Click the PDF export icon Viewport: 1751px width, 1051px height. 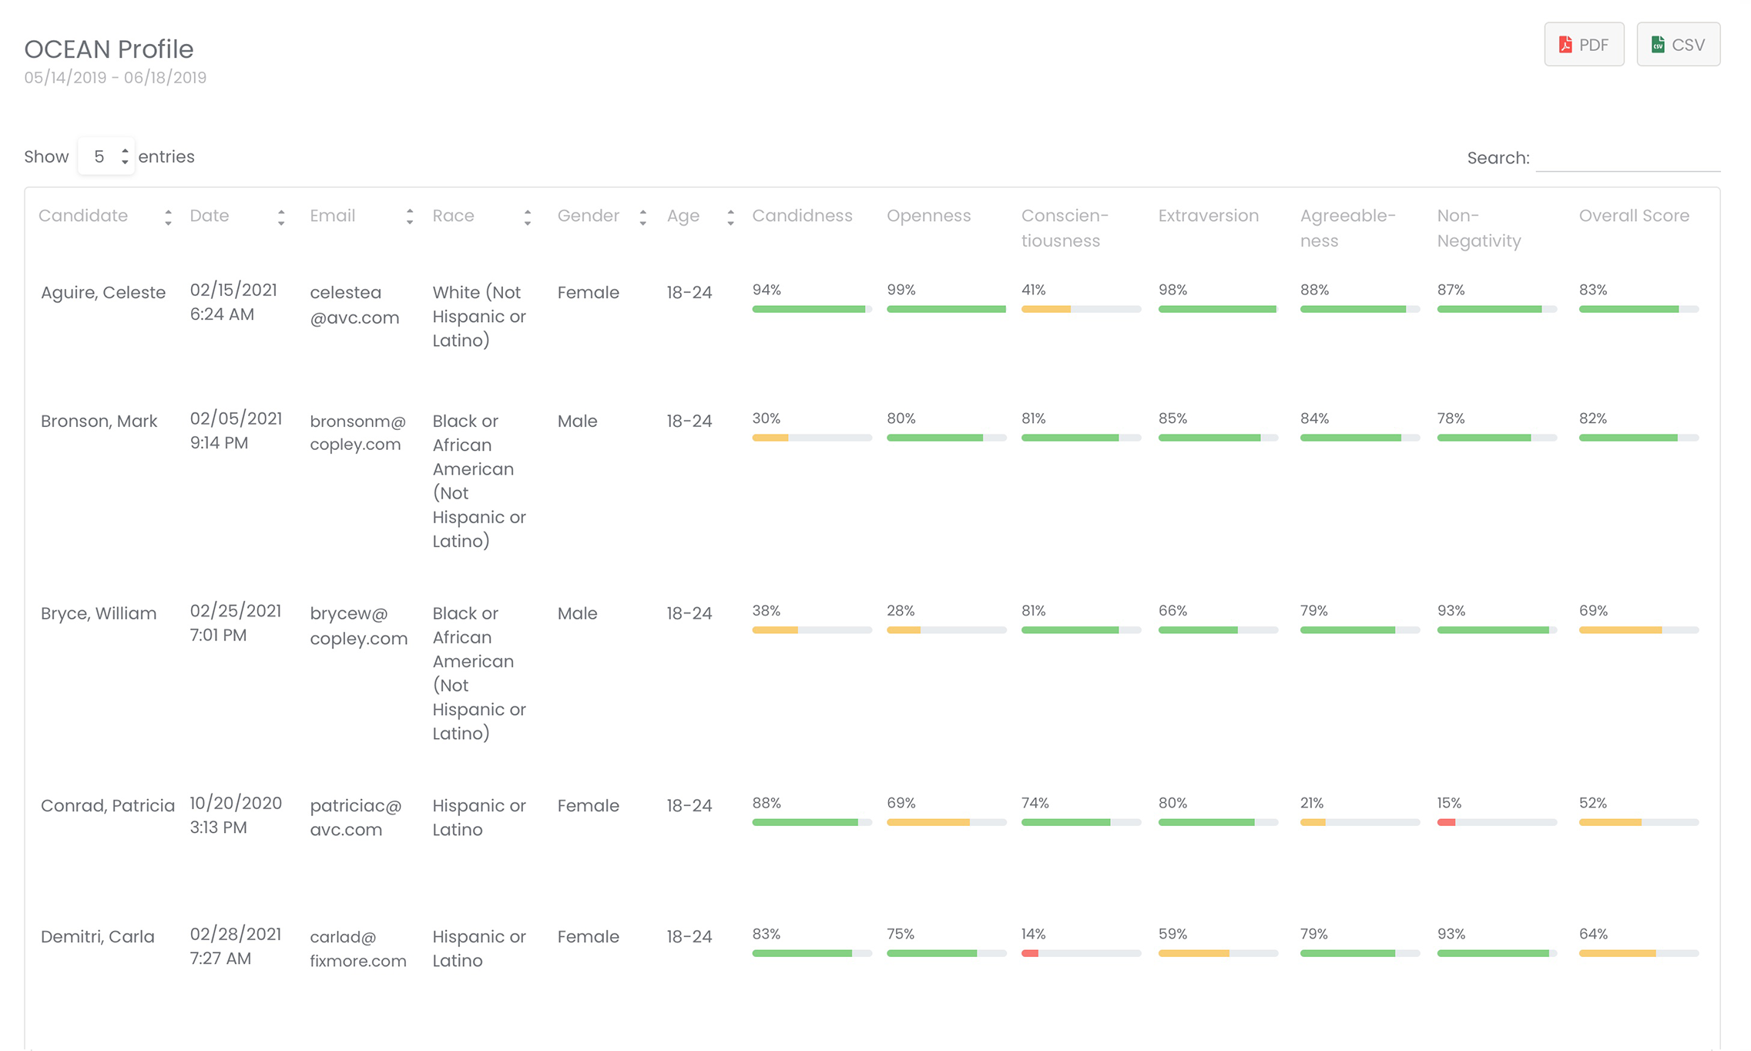tap(1565, 45)
